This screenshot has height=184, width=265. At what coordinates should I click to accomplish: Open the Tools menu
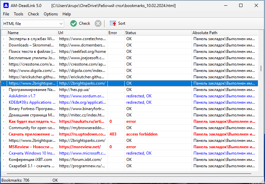(18, 14)
